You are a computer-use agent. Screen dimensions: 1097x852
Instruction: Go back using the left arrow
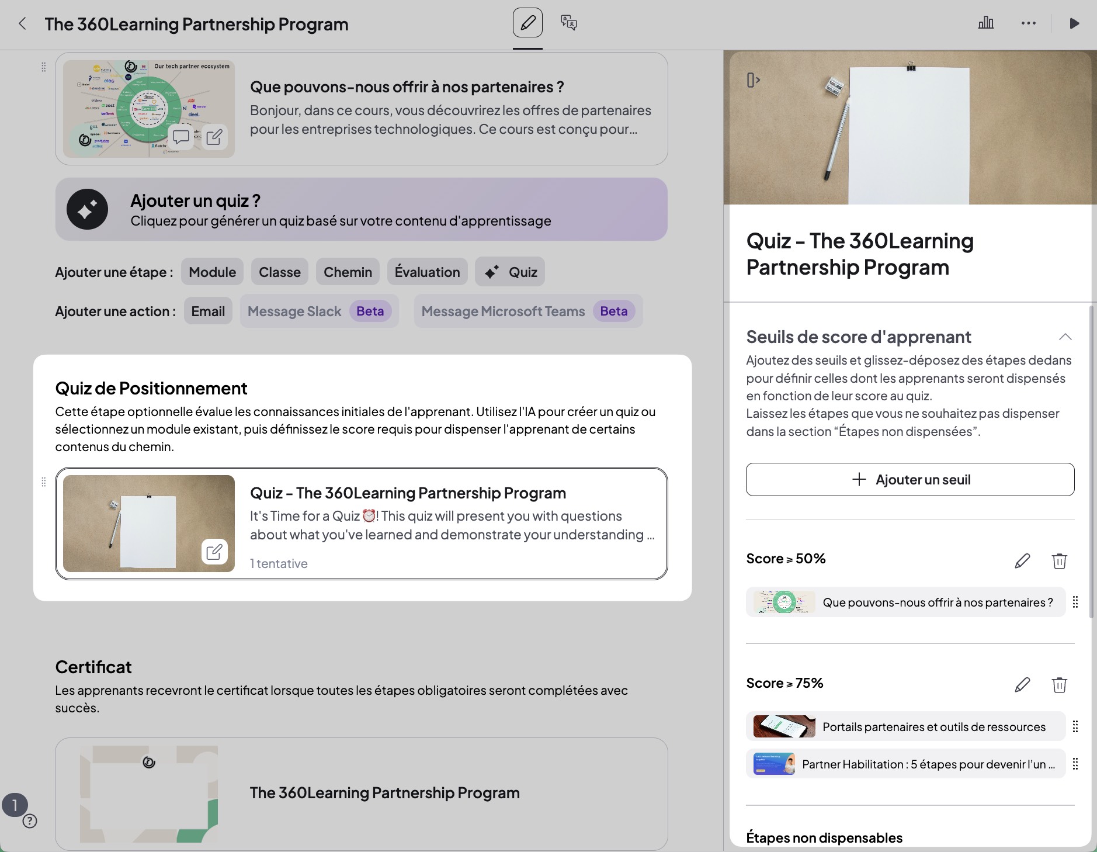coord(22,24)
